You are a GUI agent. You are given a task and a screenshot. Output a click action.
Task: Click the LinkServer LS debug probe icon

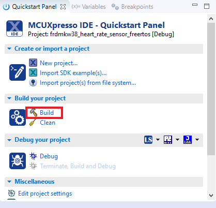(x=148, y=140)
